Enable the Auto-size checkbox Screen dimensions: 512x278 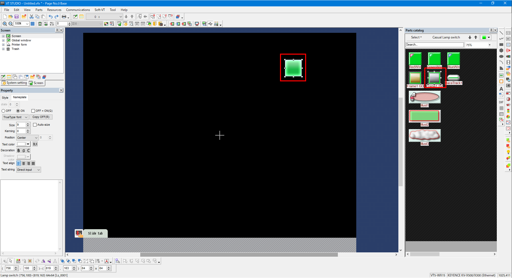[35, 125]
